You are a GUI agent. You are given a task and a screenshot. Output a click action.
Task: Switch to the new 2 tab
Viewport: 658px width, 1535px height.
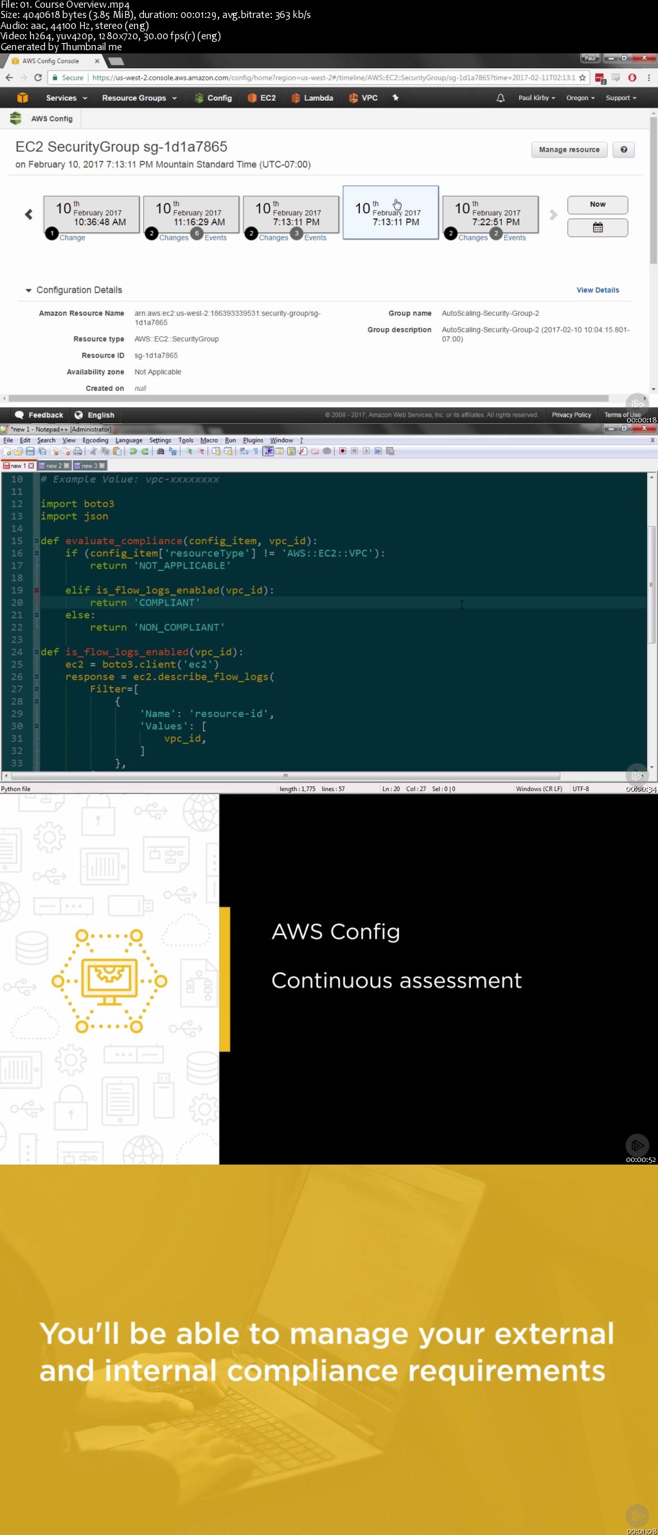(54, 466)
